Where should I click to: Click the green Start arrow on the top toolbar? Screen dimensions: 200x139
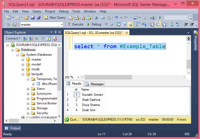pyautogui.click(x=160, y=18)
